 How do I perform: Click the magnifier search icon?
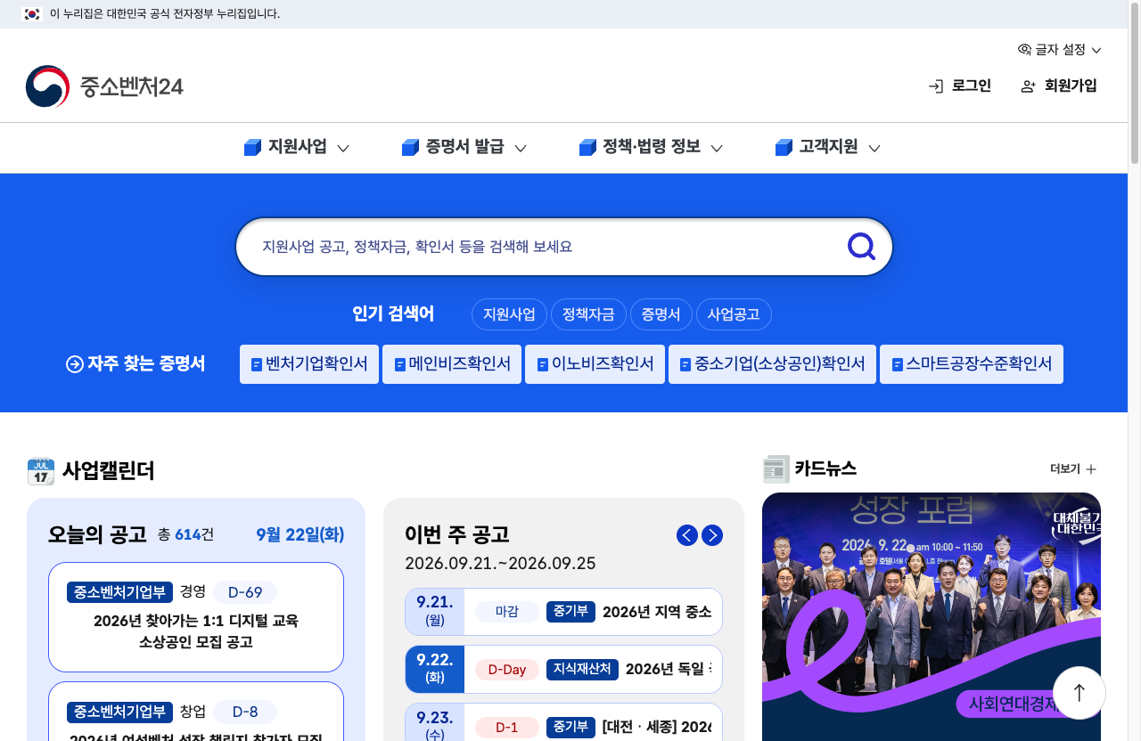pos(861,247)
